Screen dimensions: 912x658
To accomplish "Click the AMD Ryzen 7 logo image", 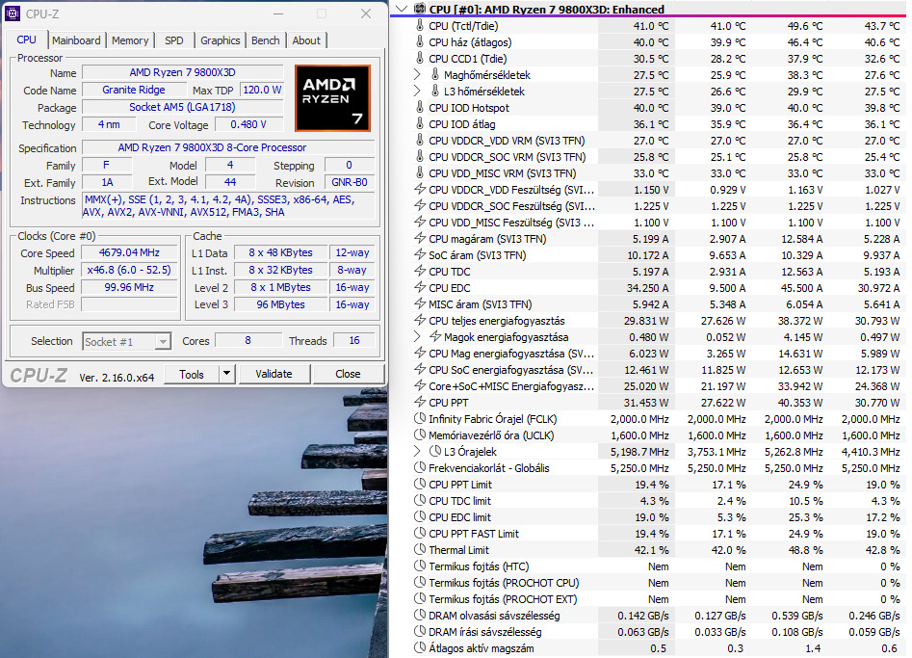I will pos(332,98).
